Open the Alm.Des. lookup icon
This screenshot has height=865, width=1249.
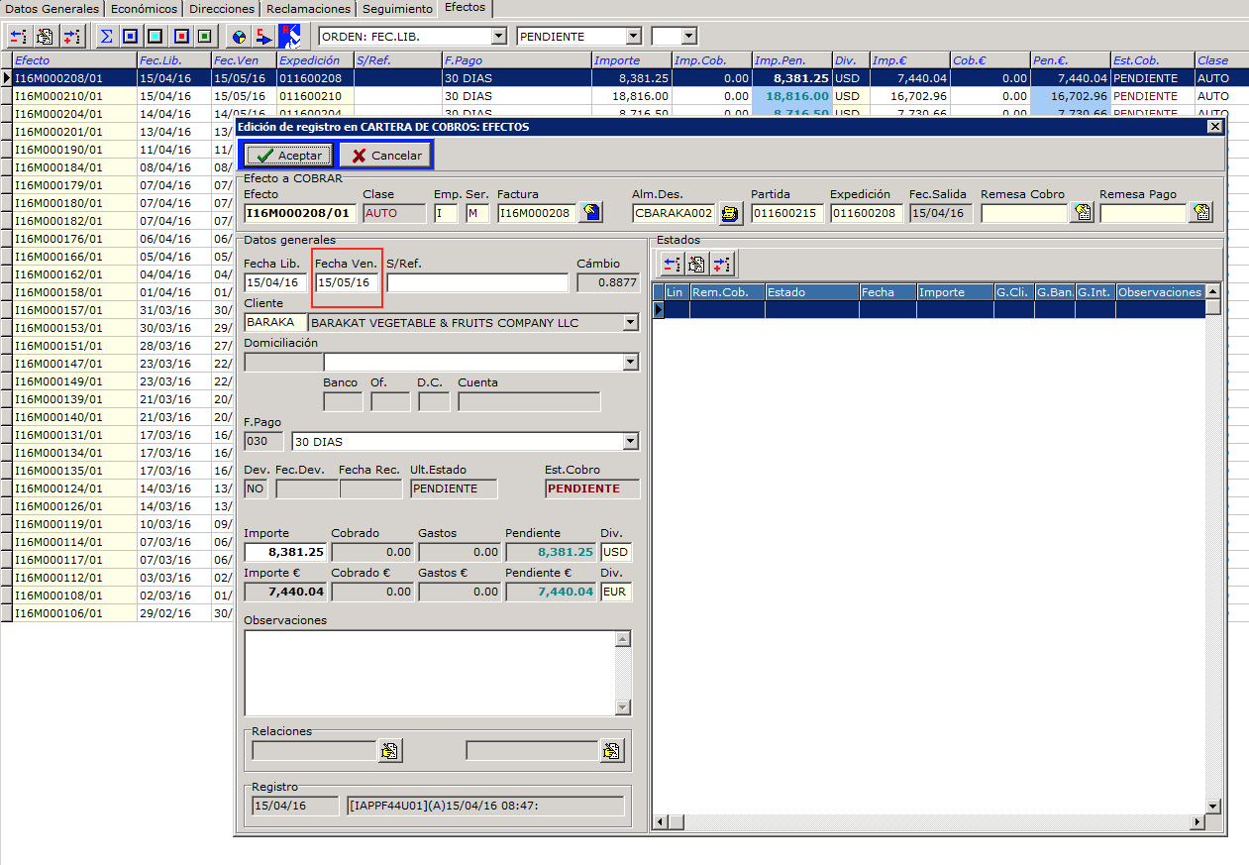[730, 213]
